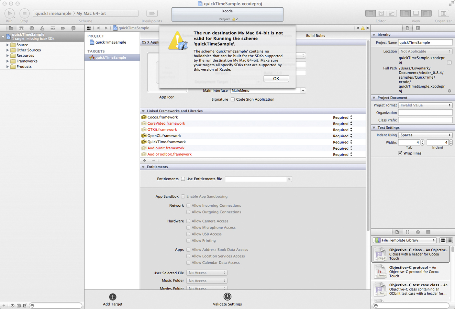This screenshot has height=309, width=455.
Task: Click the Organization input field
Action: [x=425, y=113]
